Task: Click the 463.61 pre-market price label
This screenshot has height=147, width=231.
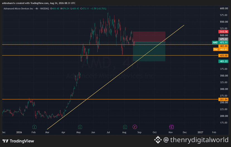Action: tap(223, 49)
